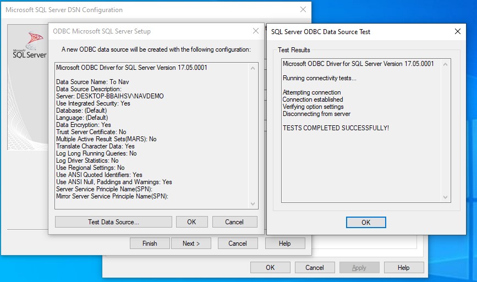The height and width of the screenshot is (282, 477).
Task: Click 'Use ANSI Null, Paddings and Warnings: Yes' line
Action: [x=114, y=182]
